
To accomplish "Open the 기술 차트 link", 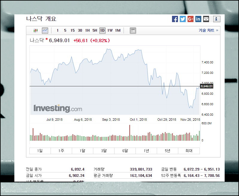I will (208, 30).
